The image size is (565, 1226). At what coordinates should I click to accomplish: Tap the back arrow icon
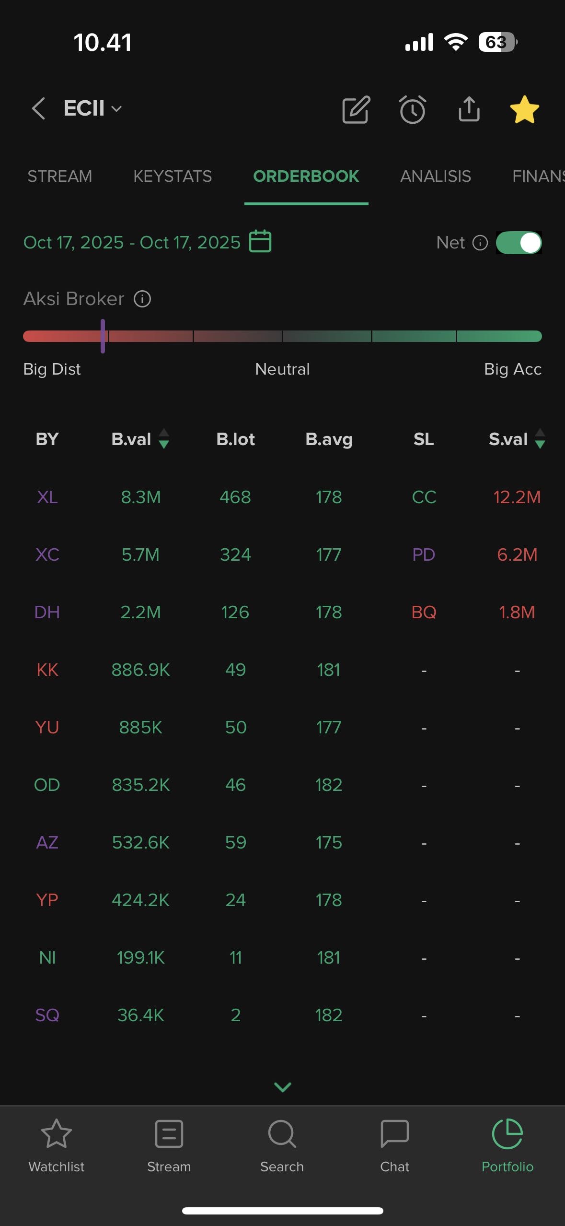pos(38,109)
